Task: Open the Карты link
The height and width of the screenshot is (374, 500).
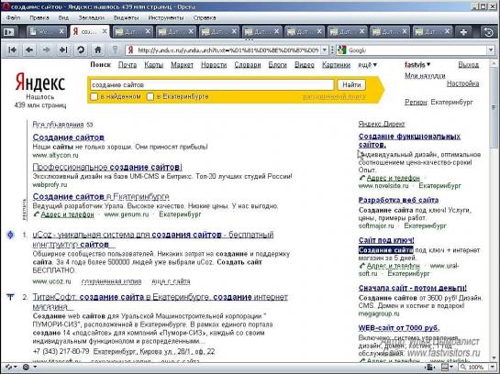Action: pyautogui.click(x=154, y=65)
